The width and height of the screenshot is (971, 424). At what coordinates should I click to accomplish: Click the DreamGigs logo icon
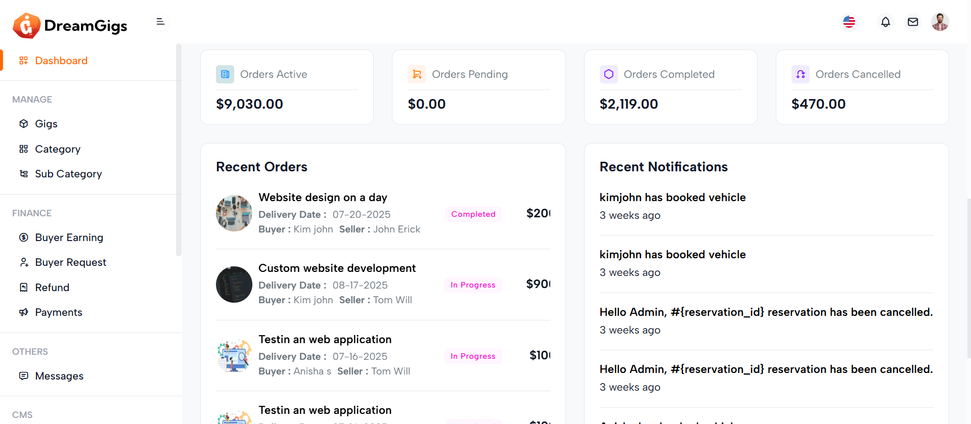pyautogui.click(x=26, y=26)
